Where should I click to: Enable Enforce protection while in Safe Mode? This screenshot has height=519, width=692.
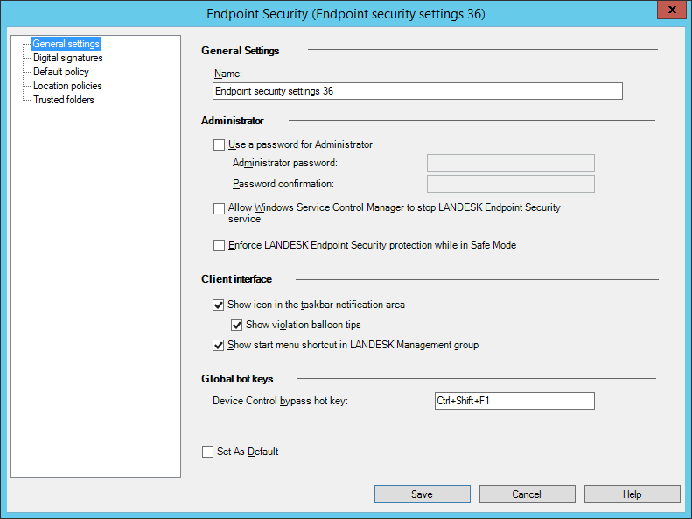pos(219,245)
